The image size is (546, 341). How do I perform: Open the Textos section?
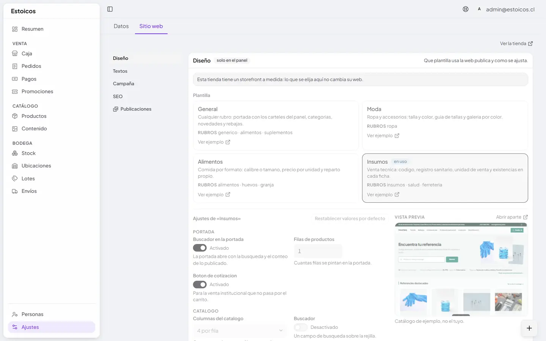(x=120, y=71)
